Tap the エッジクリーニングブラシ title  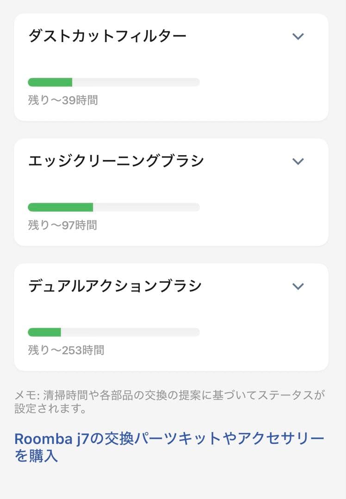point(116,161)
